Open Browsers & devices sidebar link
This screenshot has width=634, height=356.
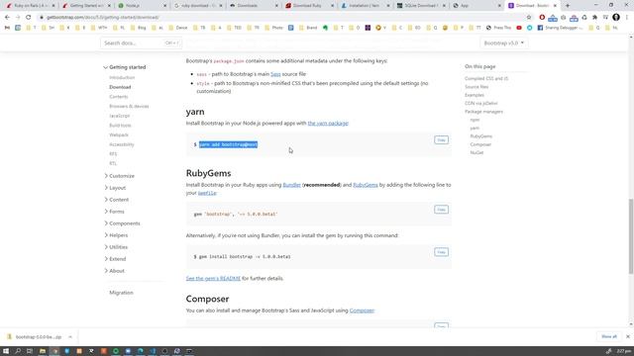129,106
